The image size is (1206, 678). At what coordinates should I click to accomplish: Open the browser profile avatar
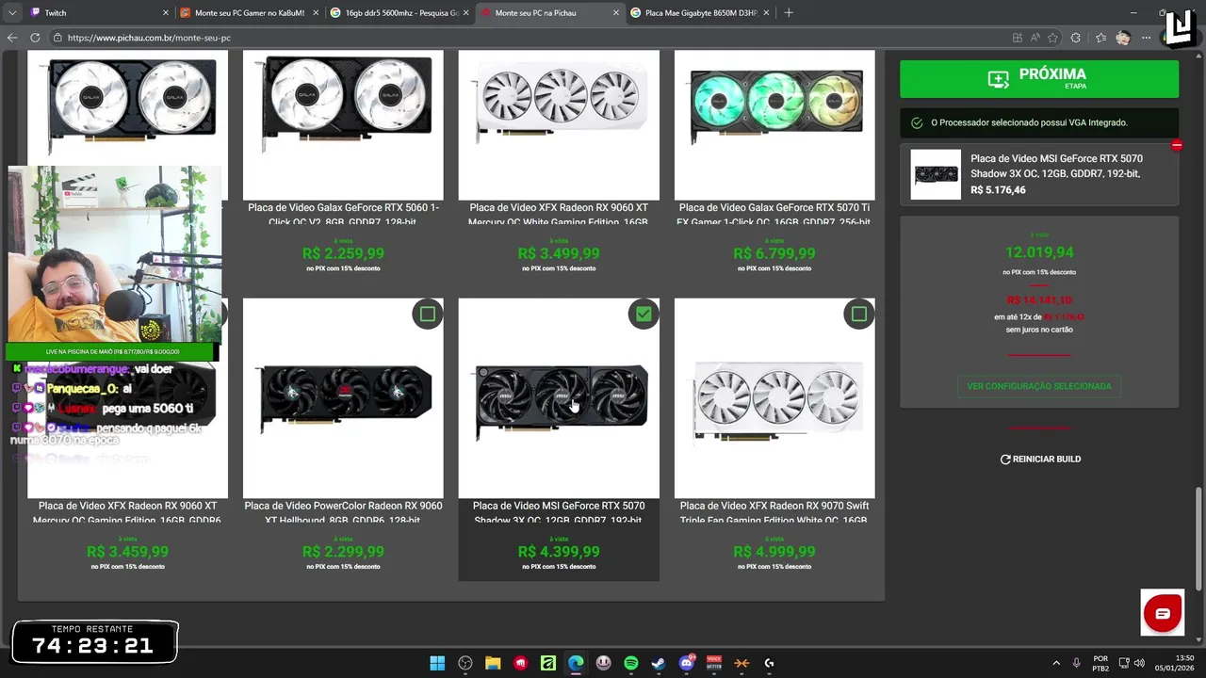[1123, 38]
